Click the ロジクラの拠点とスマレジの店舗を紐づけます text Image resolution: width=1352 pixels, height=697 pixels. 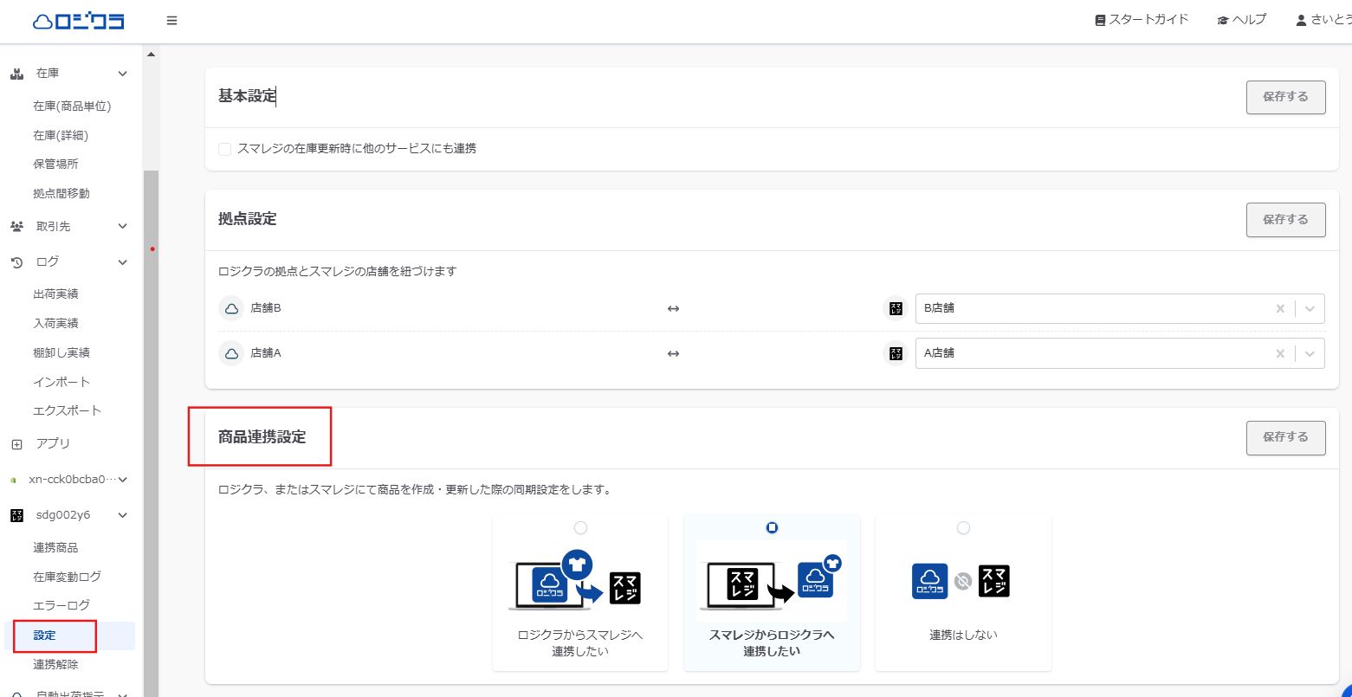coord(337,272)
